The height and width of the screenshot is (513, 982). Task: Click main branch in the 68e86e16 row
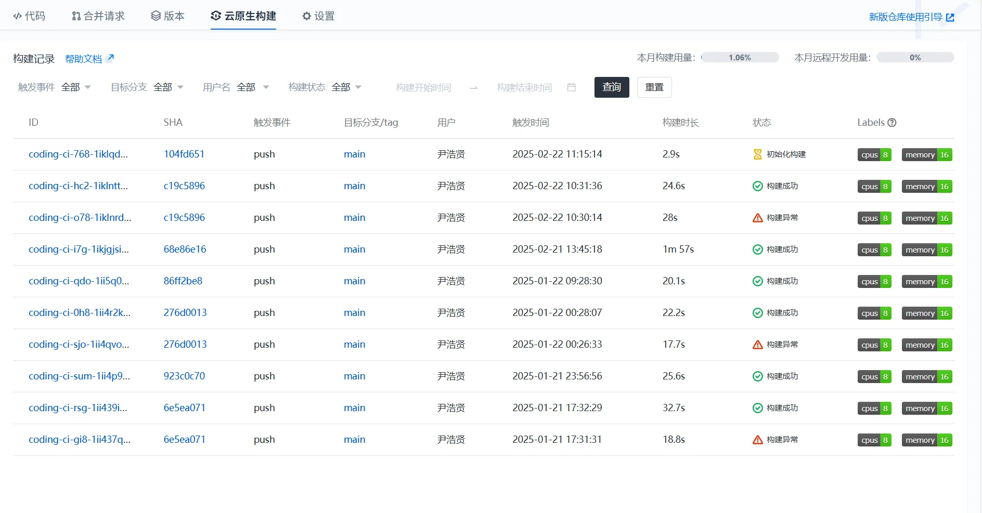click(354, 249)
